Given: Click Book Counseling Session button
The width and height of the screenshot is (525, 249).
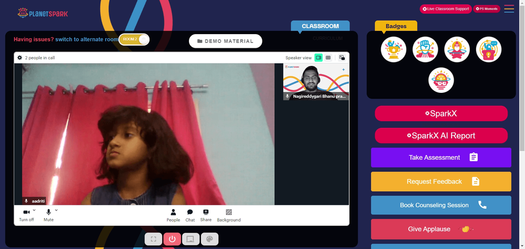Looking at the screenshot, I should tap(441, 205).
